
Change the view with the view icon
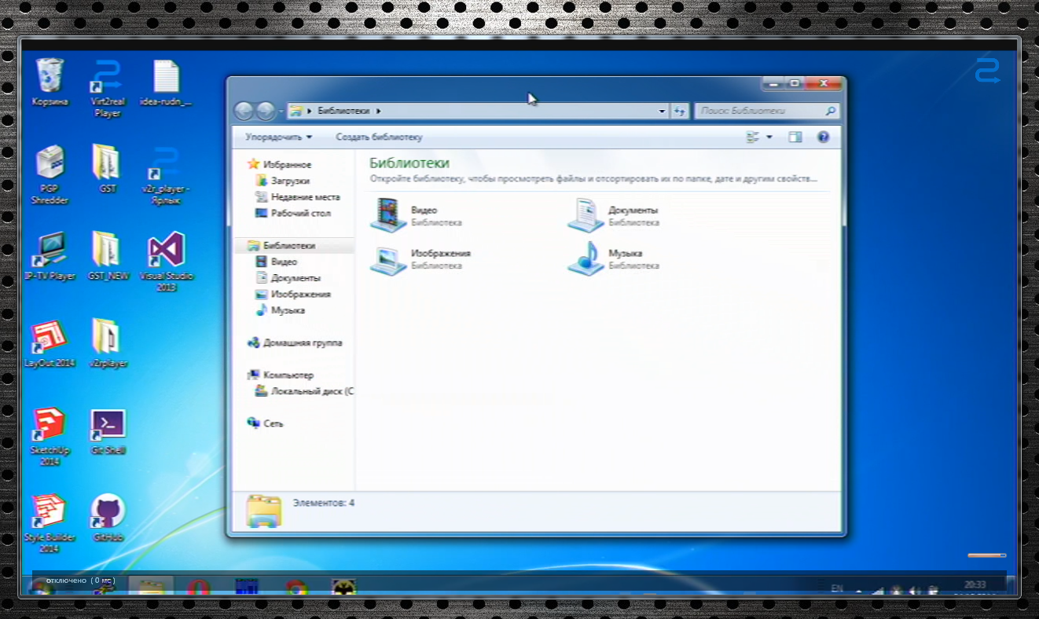752,137
